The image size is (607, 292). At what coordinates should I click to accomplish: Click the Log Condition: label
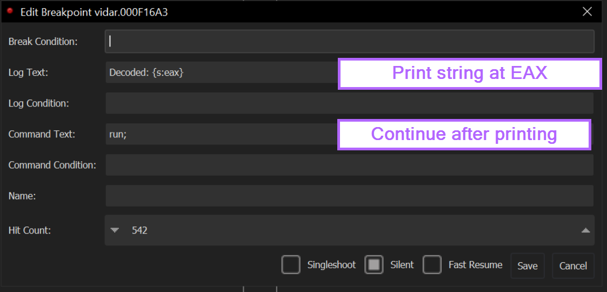click(x=38, y=103)
